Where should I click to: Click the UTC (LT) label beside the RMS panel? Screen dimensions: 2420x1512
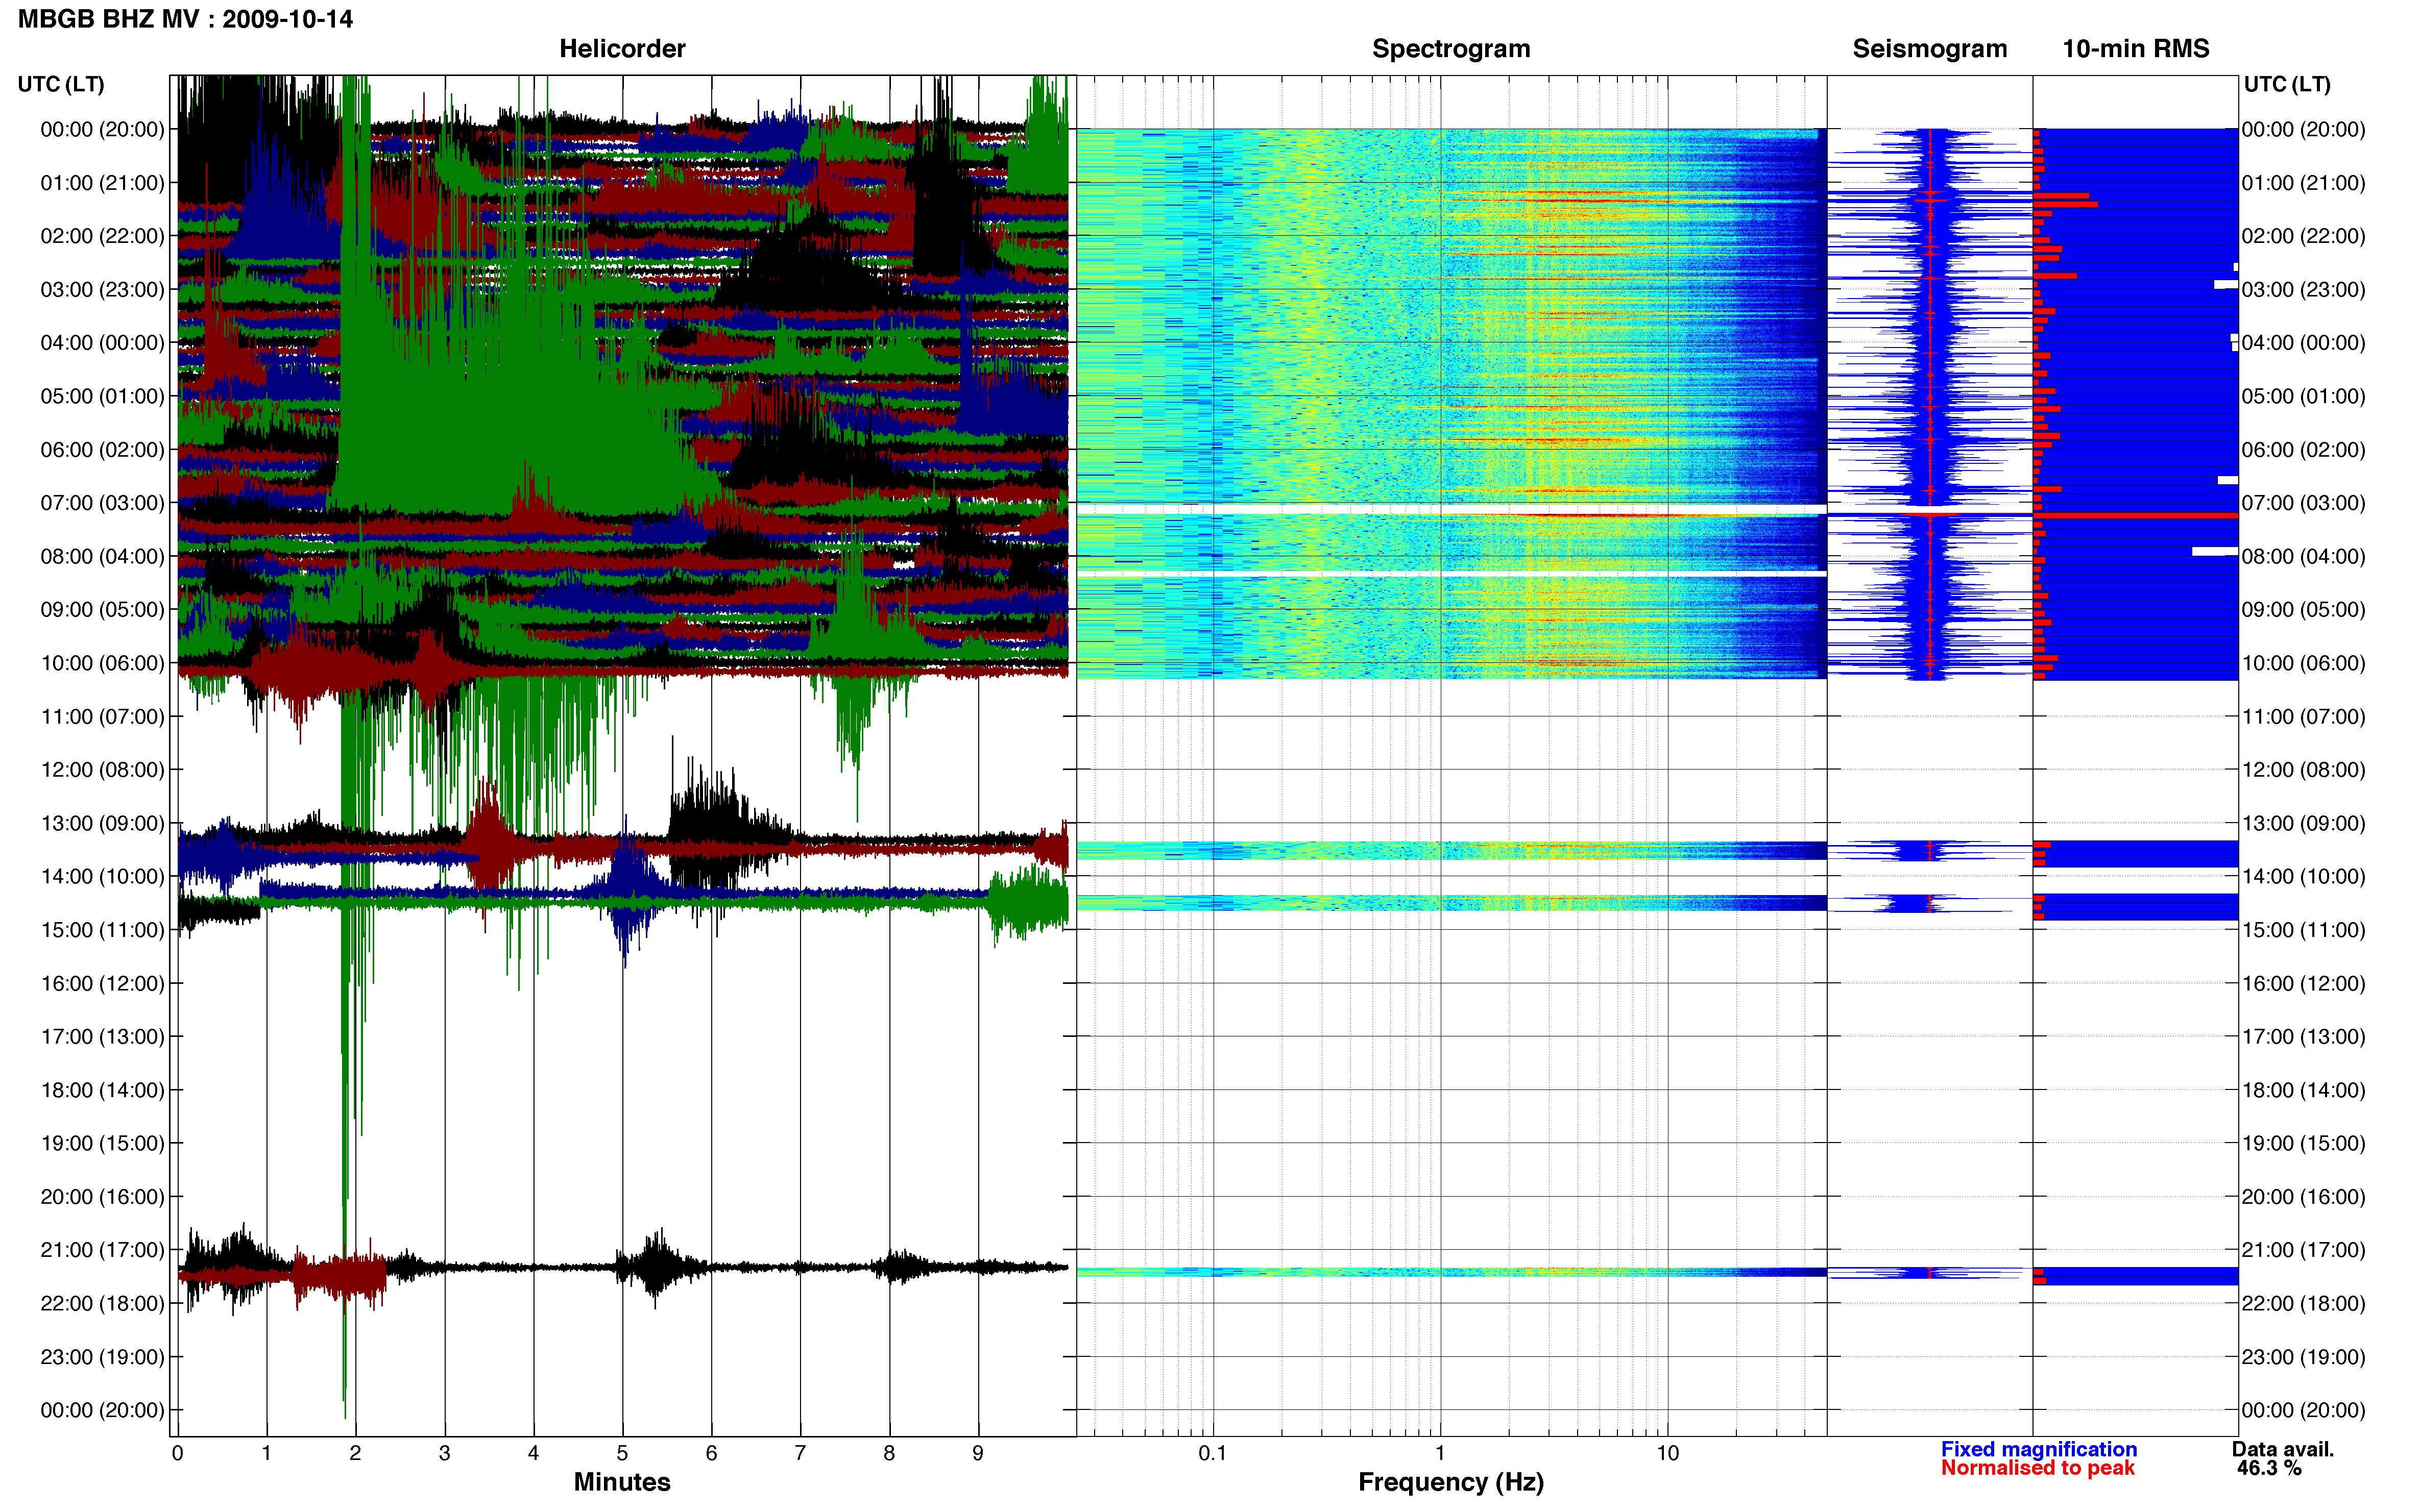pos(2287,84)
